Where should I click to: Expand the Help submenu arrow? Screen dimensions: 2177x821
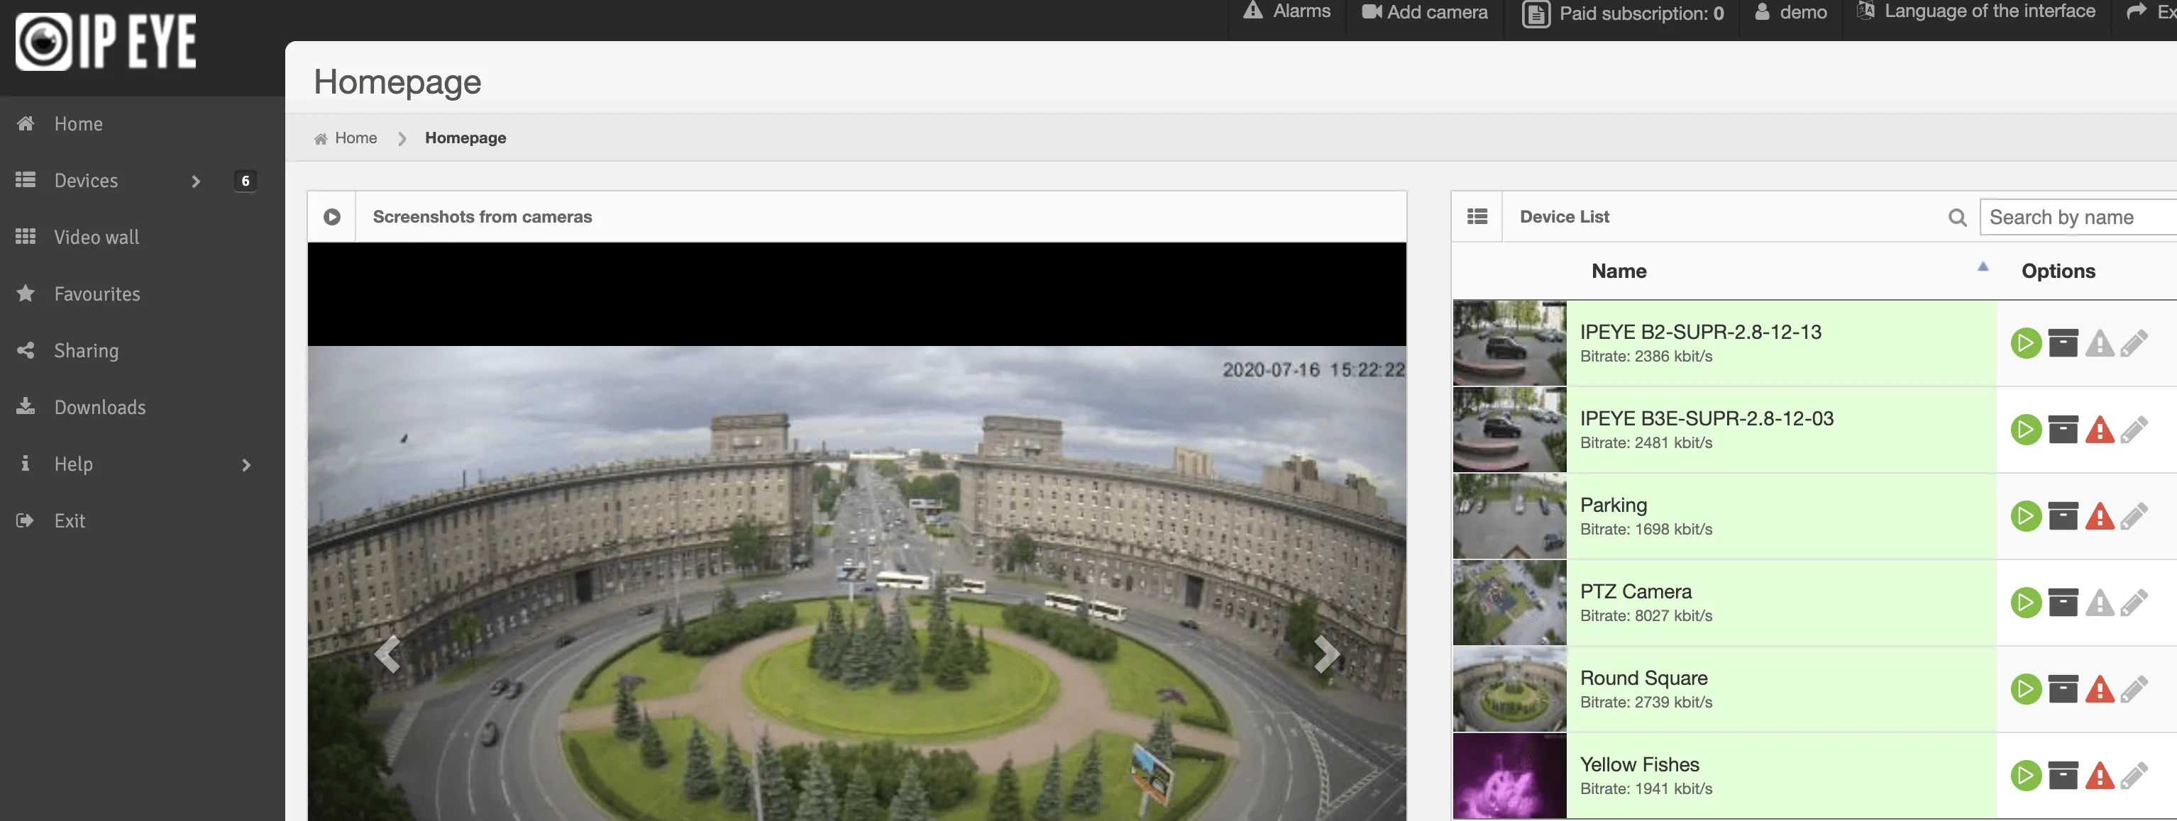pyautogui.click(x=247, y=464)
